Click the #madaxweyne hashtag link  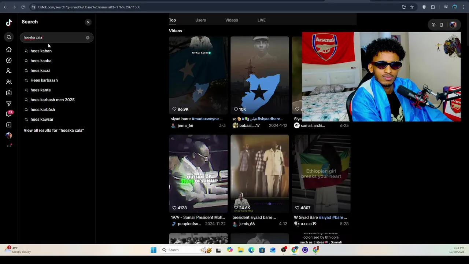click(205, 119)
